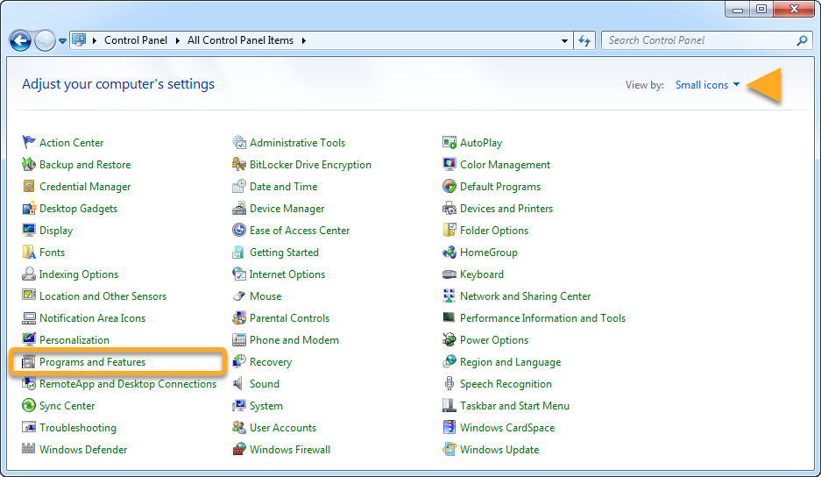Click the Network and Sharing Center icon

point(449,296)
